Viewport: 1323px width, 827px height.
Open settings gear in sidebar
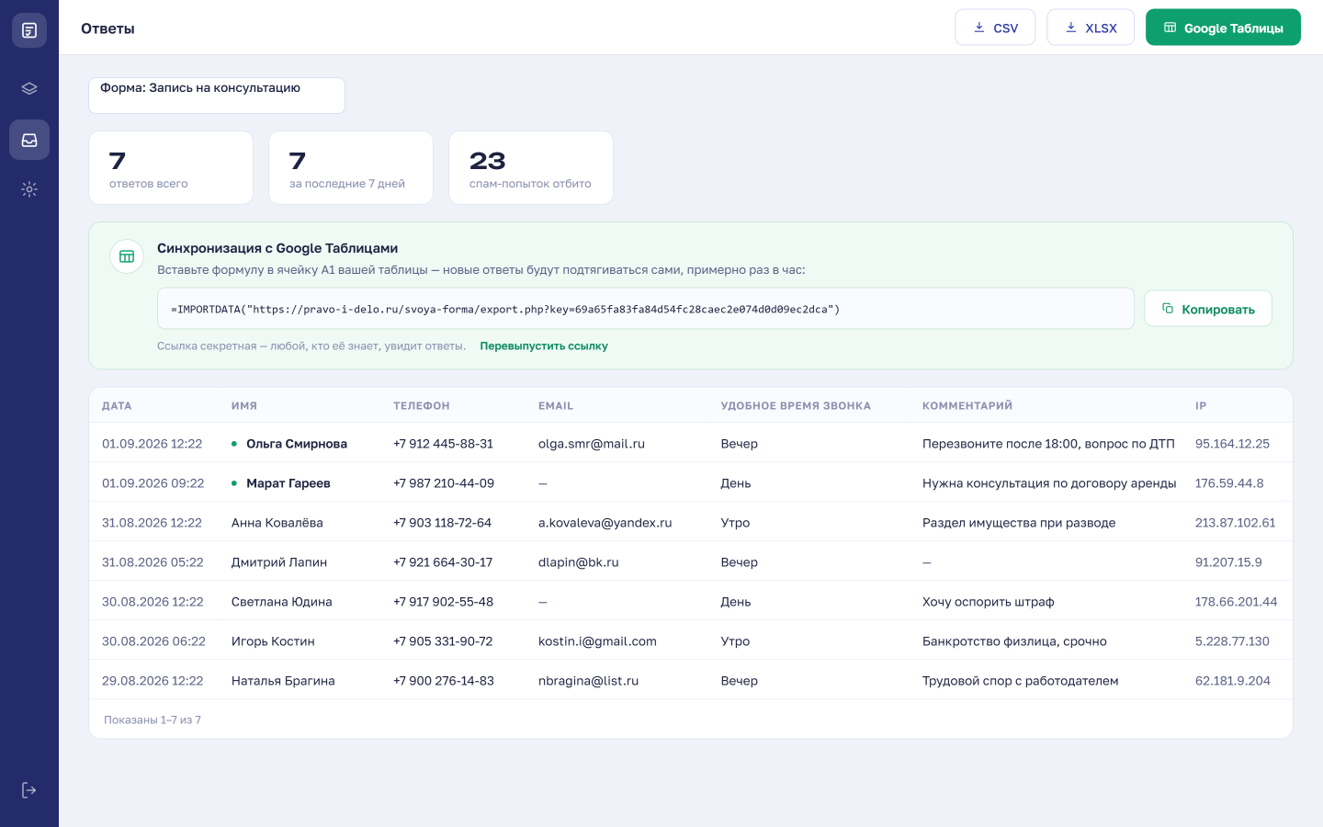tap(29, 189)
